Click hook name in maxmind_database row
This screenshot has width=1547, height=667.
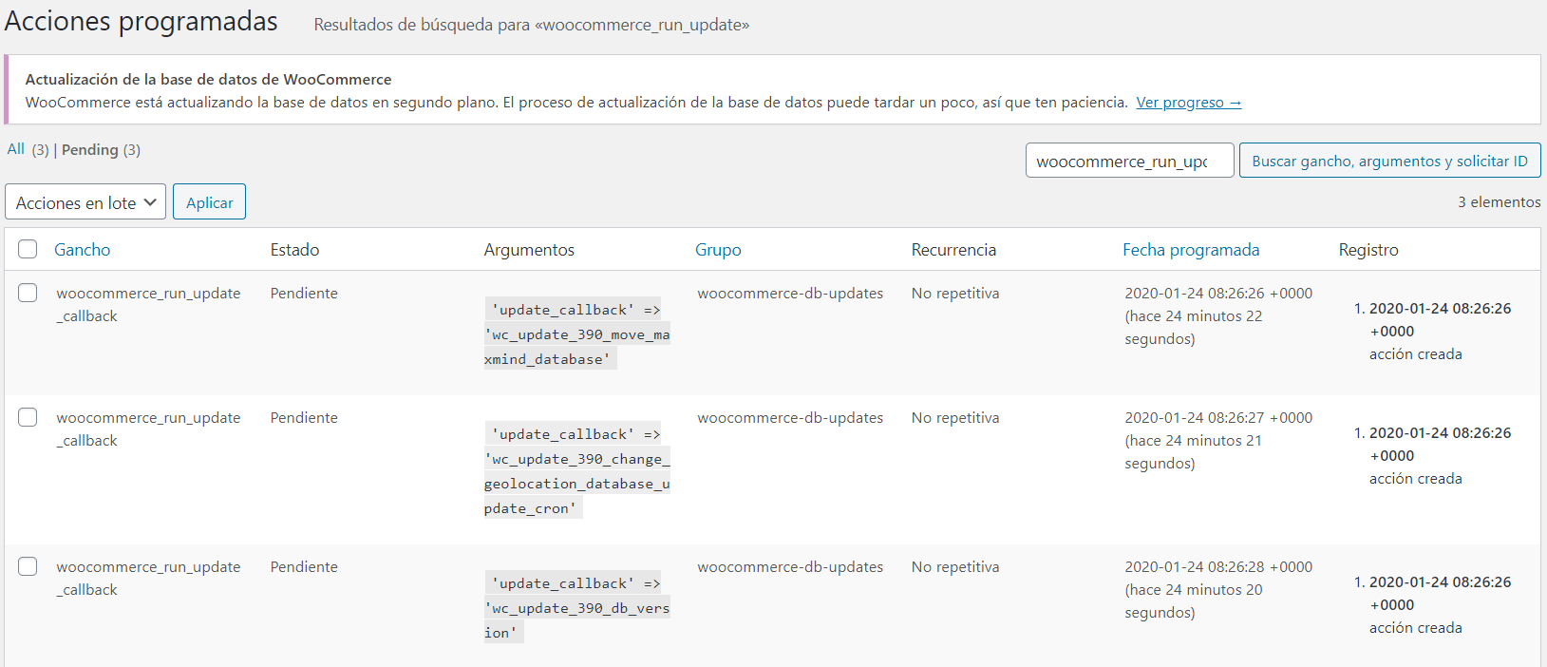pyautogui.click(x=148, y=304)
